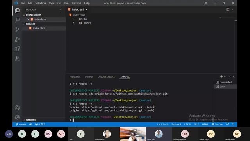Open the Selection menu
The image size is (250, 141).
pos(41,3)
